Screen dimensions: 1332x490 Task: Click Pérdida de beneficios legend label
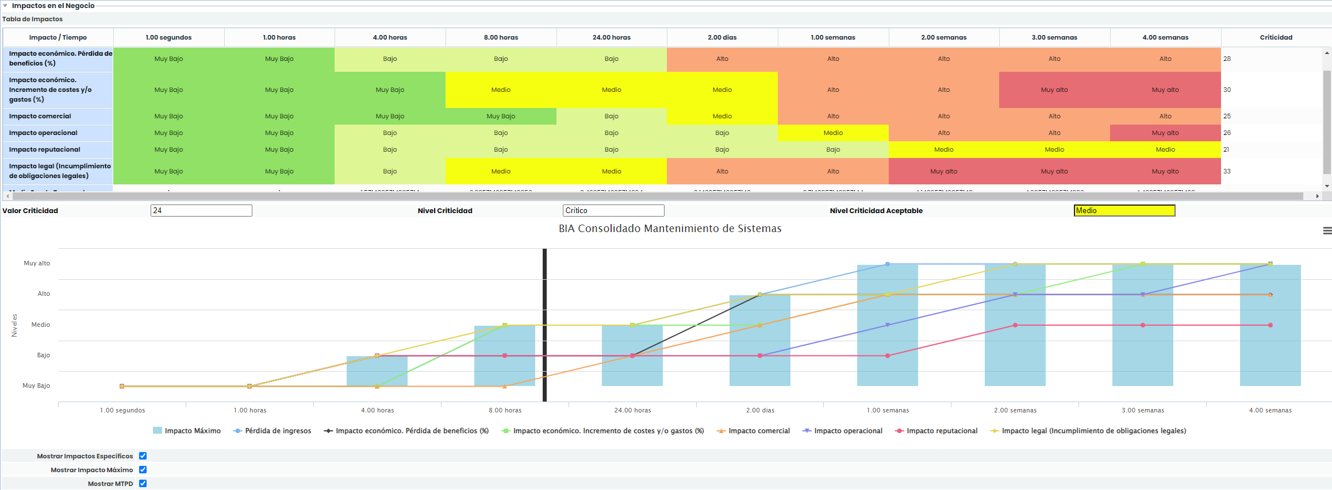point(412,431)
